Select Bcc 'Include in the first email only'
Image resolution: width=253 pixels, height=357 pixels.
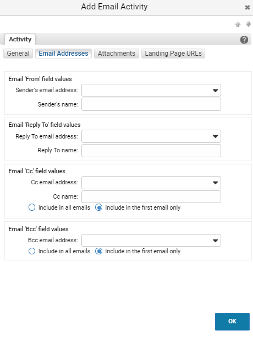click(98, 251)
